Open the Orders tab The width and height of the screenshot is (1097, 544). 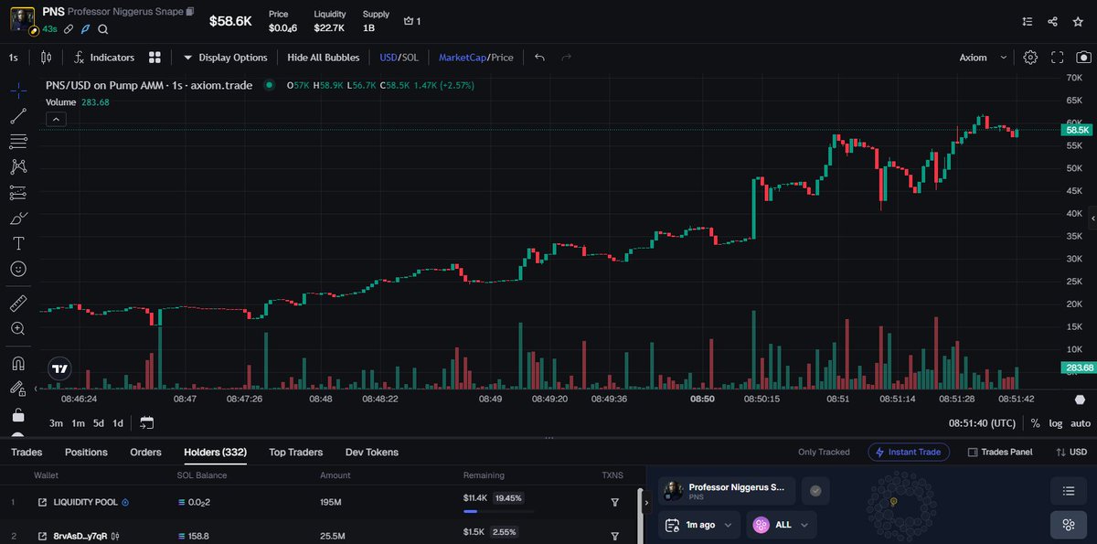click(145, 452)
